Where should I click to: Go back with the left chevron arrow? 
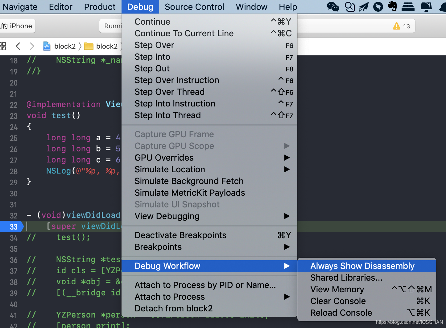(x=18, y=46)
